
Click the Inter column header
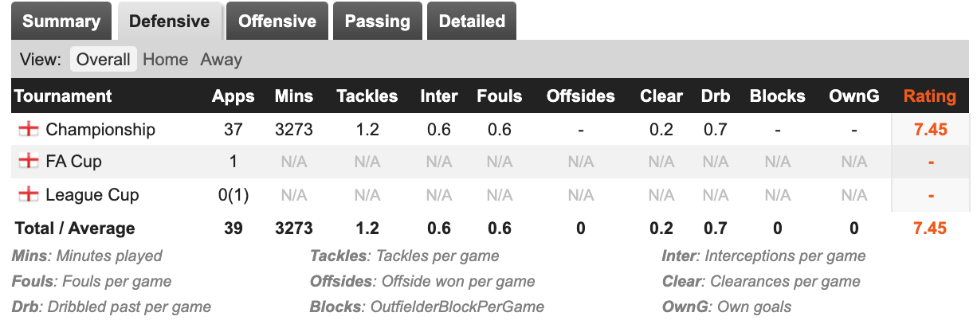439,96
